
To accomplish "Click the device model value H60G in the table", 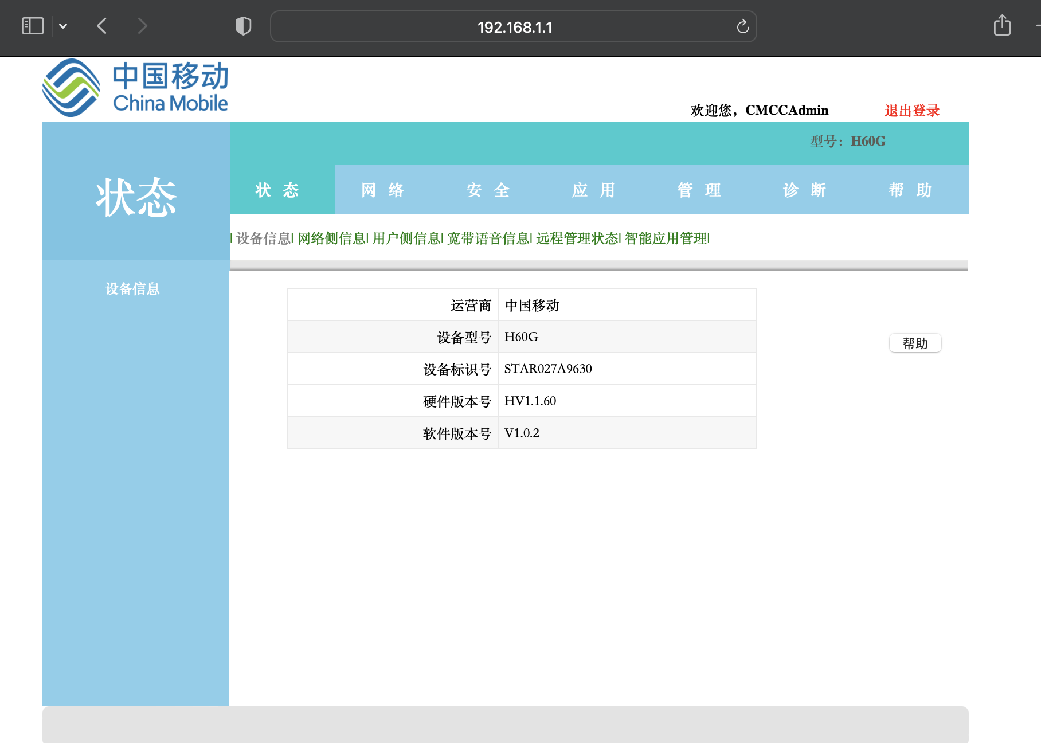I will (521, 337).
